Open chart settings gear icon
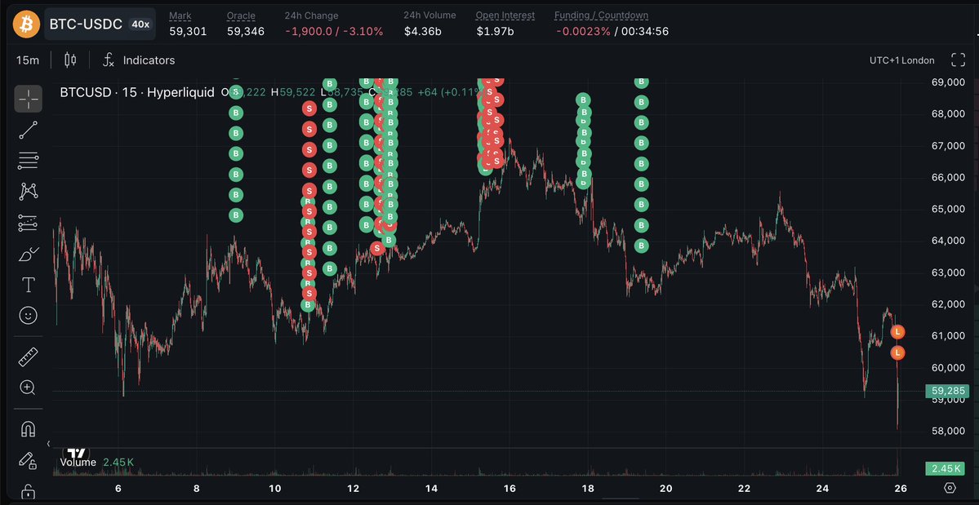 click(x=950, y=488)
